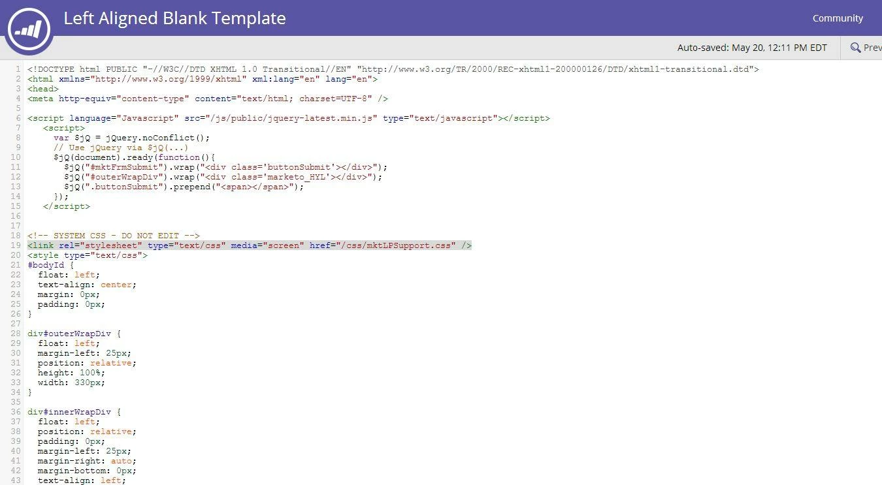This screenshot has height=485, width=882.
Task: Click the Auto-saved timestamp text
Action: (x=752, y=48)
